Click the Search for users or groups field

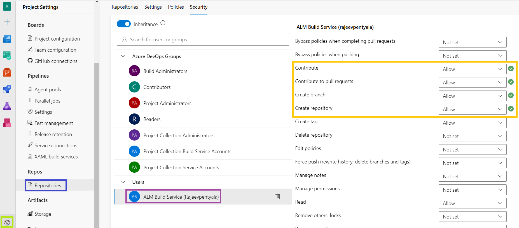[x=203, y=39]
